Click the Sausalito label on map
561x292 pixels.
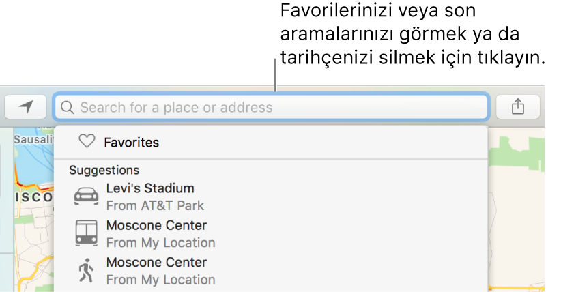tap(33, 139)
